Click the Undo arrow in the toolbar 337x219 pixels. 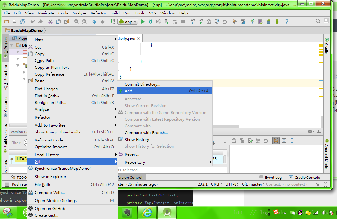[32, 22]
